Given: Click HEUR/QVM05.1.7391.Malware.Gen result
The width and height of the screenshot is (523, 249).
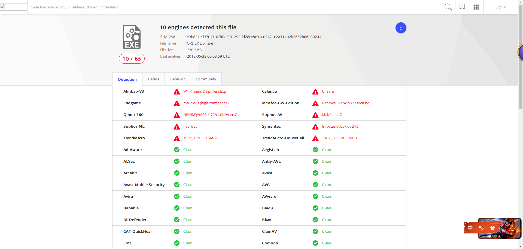Looking at the screenshot, I should click(x=212, y=115).
